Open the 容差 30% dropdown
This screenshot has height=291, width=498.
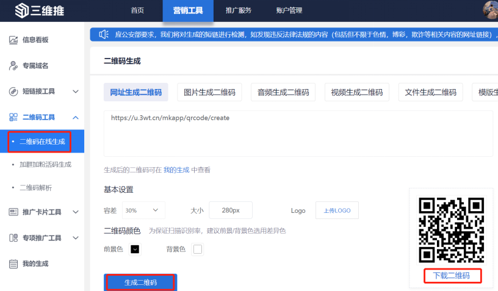[143, 210]
